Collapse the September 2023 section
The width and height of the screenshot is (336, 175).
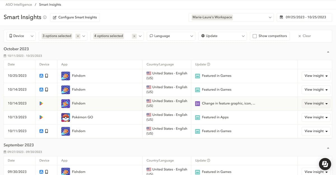328,148
